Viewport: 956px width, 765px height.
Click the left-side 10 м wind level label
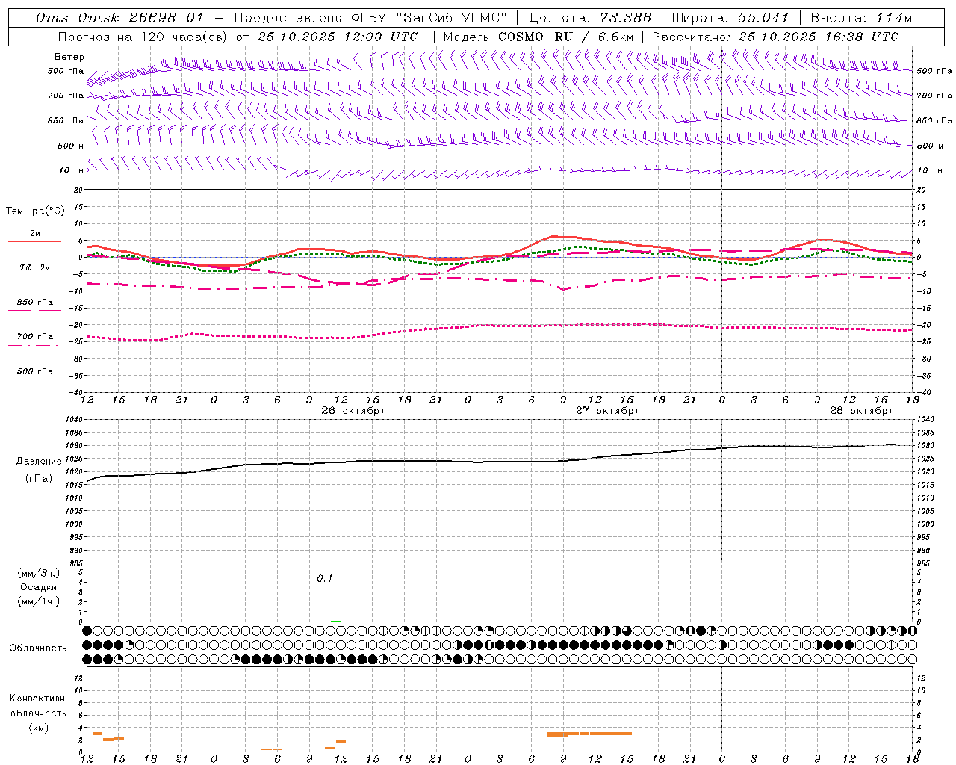tap(72, 171)
